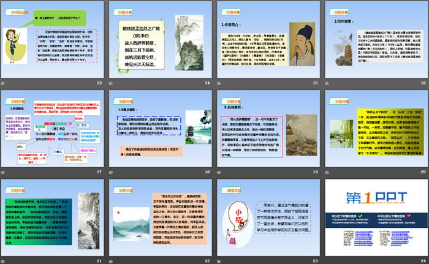
Task: Click slide number 18 label
Action: [x=207, y=172]
